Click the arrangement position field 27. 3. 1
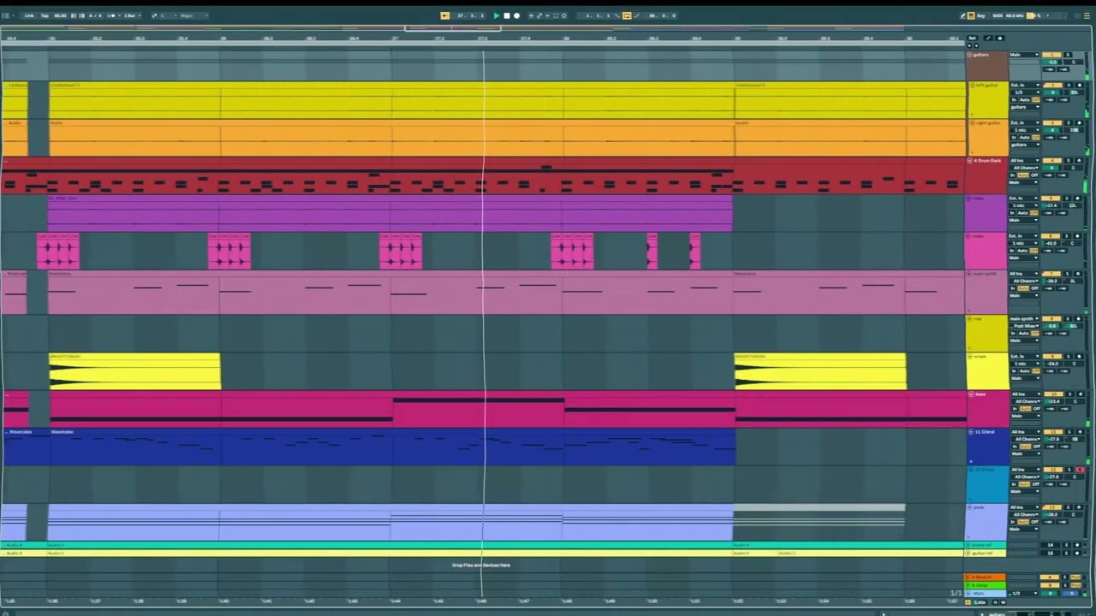 pos(471,15)
